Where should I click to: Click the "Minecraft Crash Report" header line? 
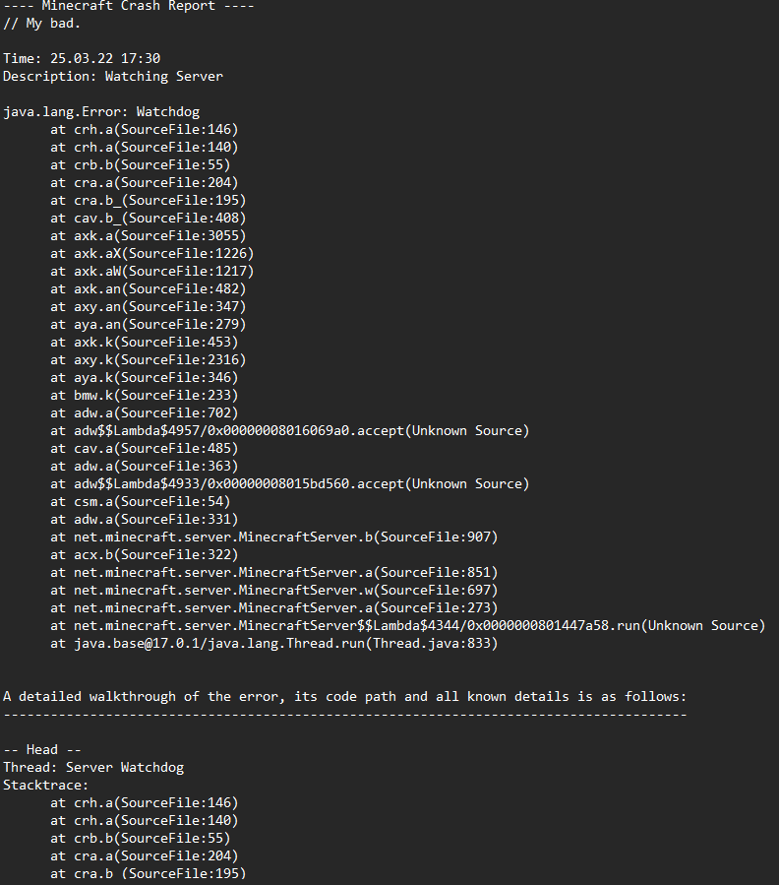click(128, 6)
